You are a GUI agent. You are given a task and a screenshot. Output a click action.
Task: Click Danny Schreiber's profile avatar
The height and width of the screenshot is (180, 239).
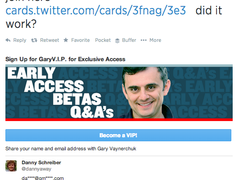[x=11, y=166]
